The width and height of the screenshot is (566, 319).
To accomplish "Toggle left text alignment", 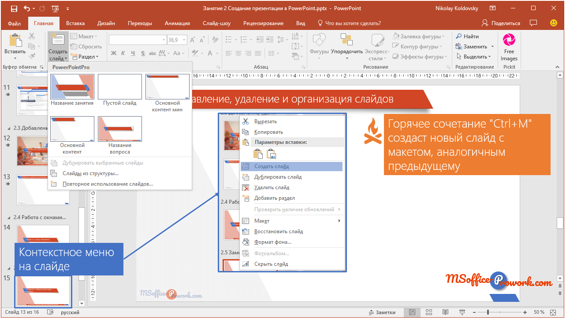I will (x=228, y=53).
